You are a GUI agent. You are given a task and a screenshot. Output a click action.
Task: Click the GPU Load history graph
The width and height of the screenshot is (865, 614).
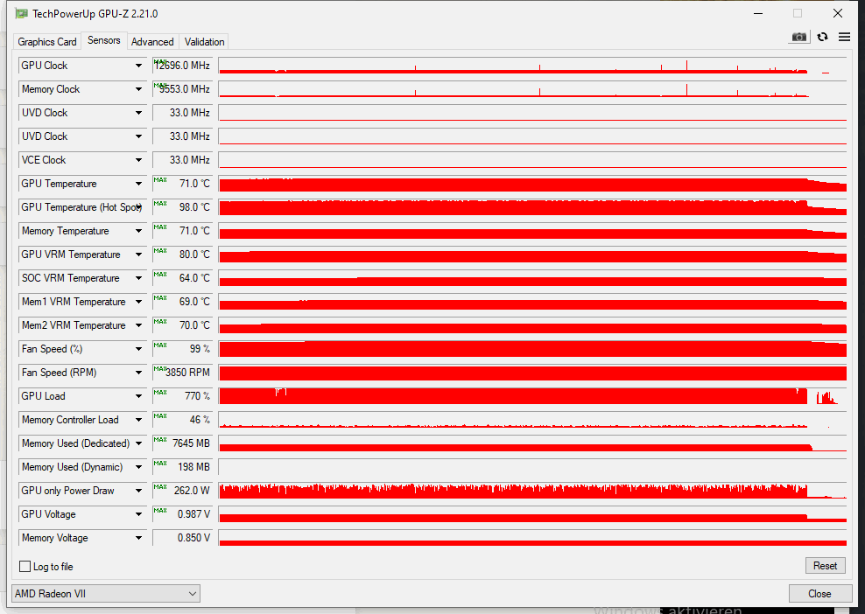532,396
